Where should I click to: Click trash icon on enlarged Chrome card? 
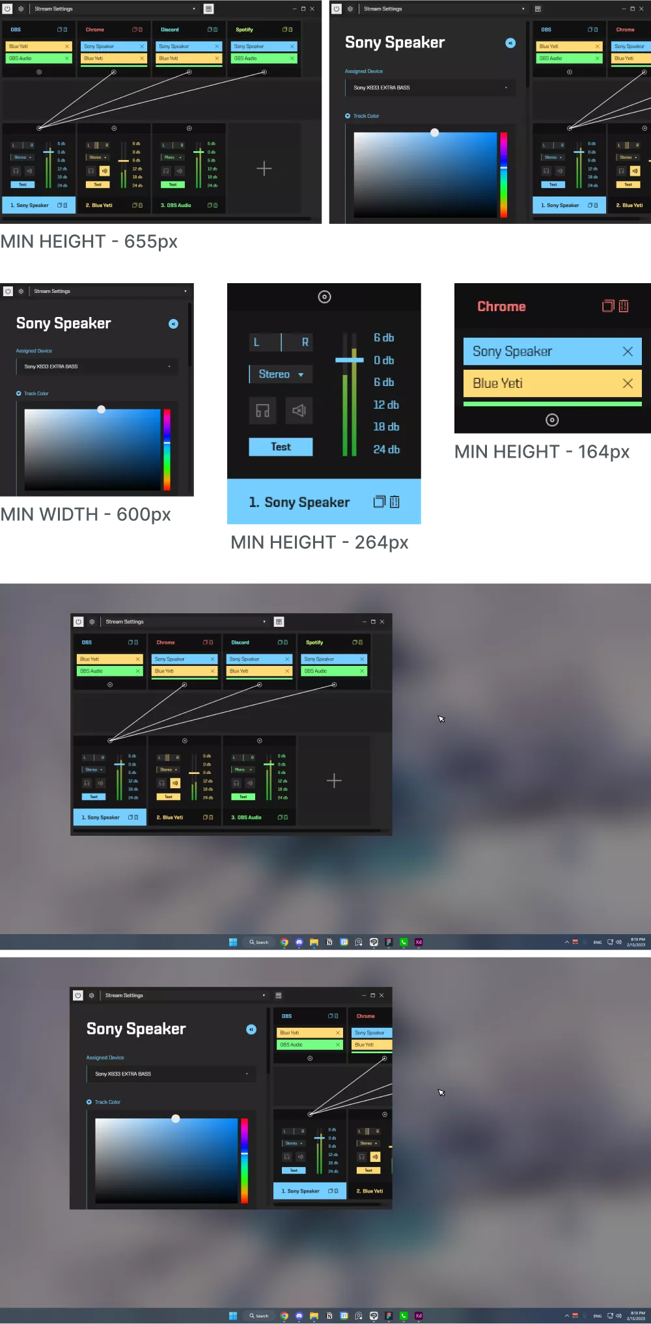(x=624, y=306)
